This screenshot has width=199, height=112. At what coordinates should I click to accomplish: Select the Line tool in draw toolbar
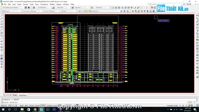coord(2,16)
